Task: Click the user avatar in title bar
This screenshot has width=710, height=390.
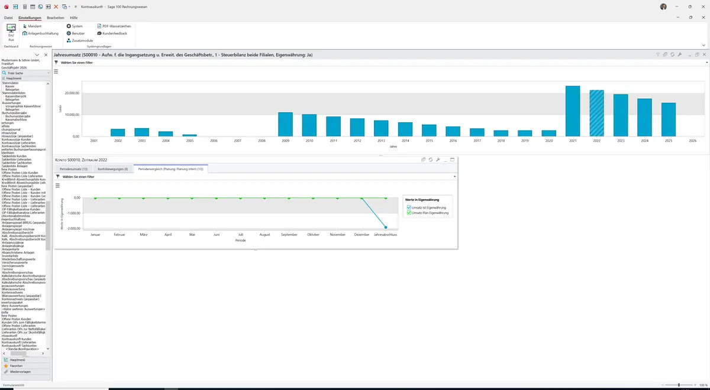Action: (663, 6)
